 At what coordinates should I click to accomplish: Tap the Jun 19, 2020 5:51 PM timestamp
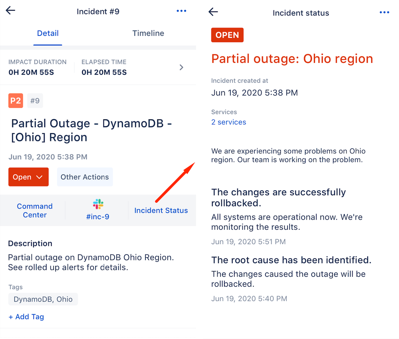[248, 241]
